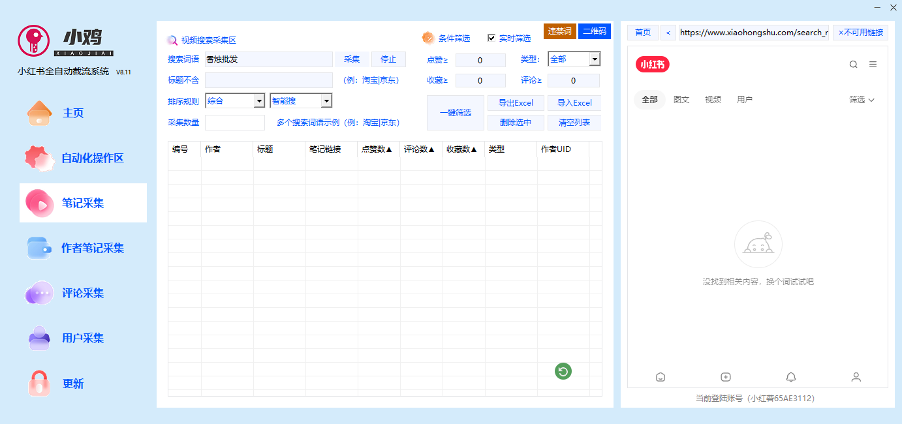Open the 排序规则 dropdown set to 综合
Screen dimensions: 902x424
click(x=258, y=101)
